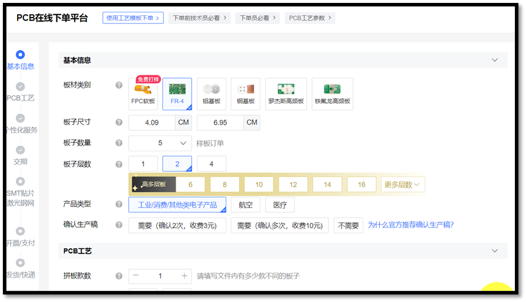Viewport: 526px width, 302px height.
Task: Select 2 layer board
Action: point(177,164)
